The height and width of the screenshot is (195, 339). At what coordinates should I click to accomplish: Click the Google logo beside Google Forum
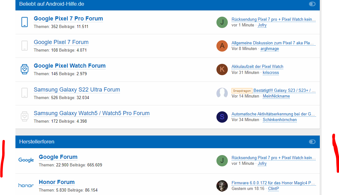[26, 160]
